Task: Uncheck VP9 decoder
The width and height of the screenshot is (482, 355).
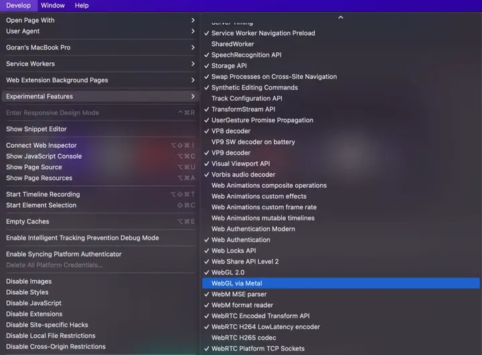Action: click(x=341, y=153)
